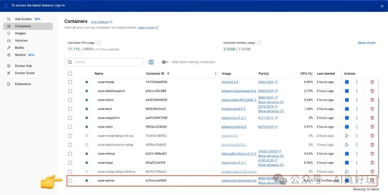Viewport: 388px width, 195px height.
Task: Open the coze-server container name
Action: 106,181
